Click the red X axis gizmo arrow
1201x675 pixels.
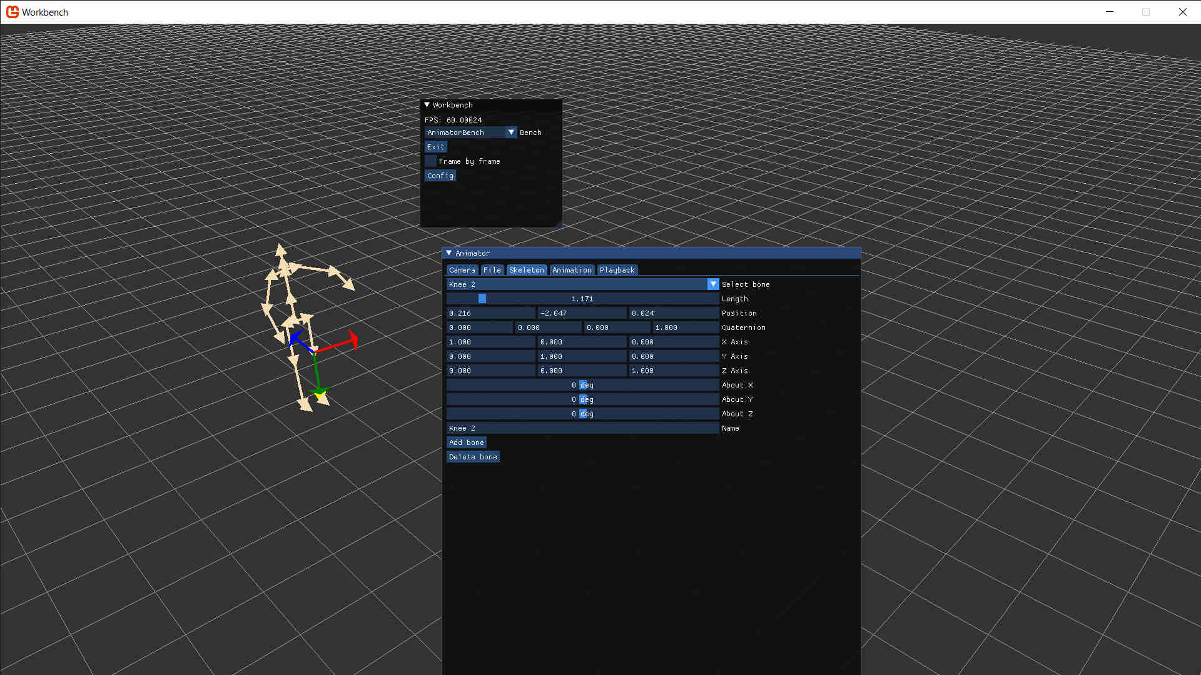pyautogui.click(x=353, y=339)
